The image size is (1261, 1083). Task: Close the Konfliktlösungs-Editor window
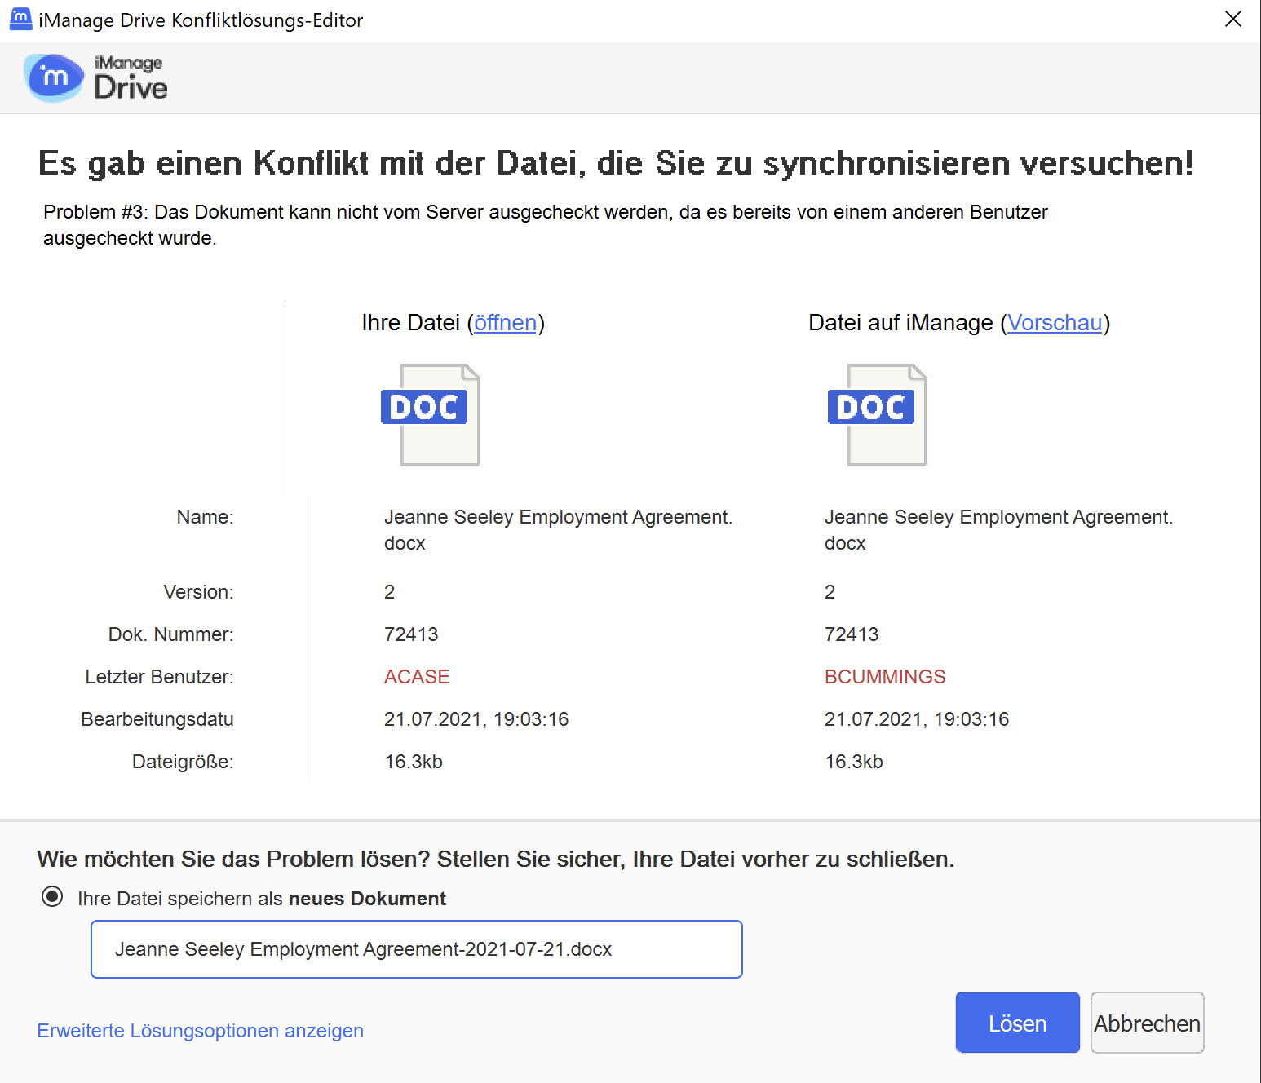(1233, 20)
